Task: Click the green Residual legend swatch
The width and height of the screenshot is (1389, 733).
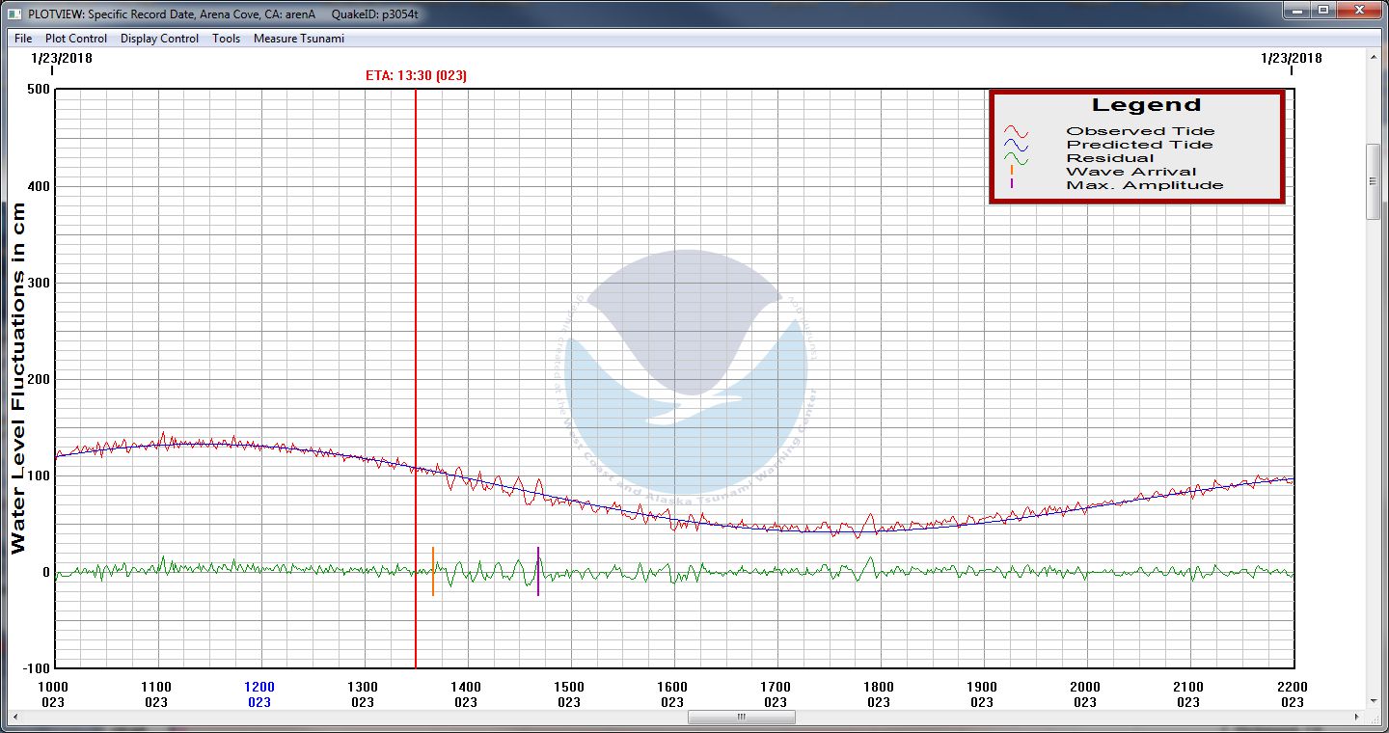Action: 1017,158
